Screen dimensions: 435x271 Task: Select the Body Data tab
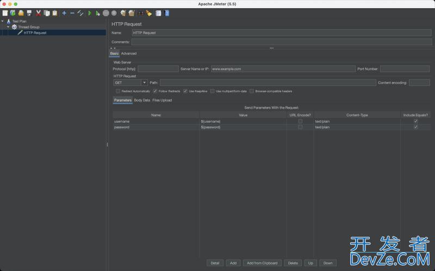click(x=142, y=100)
